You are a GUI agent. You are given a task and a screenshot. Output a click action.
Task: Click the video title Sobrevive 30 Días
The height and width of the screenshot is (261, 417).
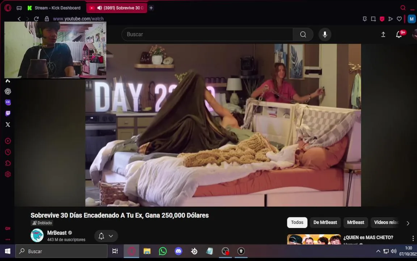point(119,215)
